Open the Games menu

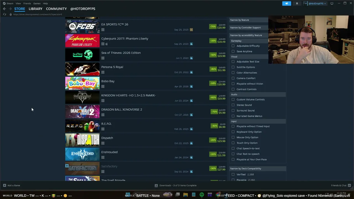(37, 3)
